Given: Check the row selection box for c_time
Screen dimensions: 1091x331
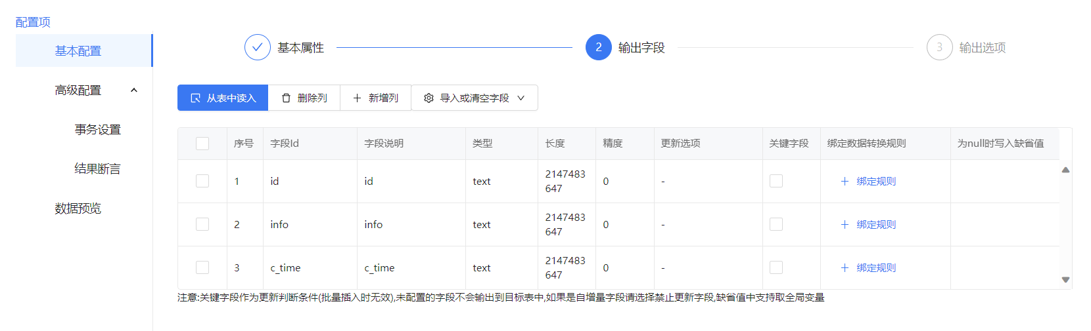Looking at the screenshot, I should 202,267.
